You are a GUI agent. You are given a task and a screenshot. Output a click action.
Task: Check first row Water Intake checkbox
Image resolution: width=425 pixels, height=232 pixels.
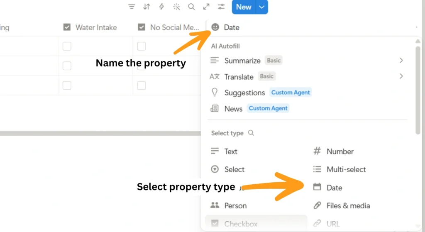click(67, 46)
